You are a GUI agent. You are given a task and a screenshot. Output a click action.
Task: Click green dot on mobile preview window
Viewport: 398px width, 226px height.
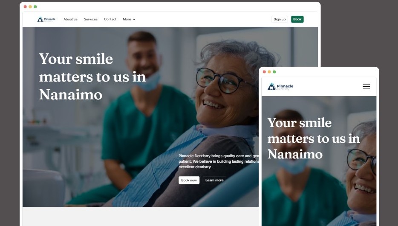coord(274,72)
